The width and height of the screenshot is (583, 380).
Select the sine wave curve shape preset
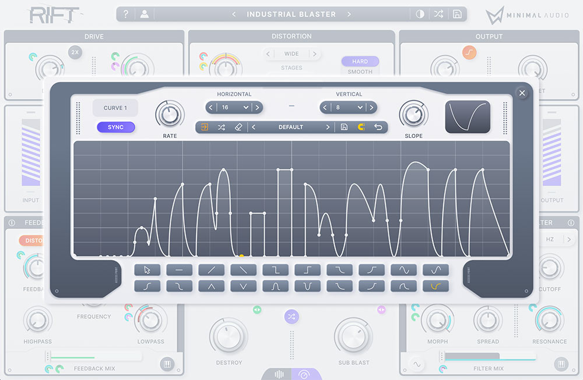(x=403, y=269)
